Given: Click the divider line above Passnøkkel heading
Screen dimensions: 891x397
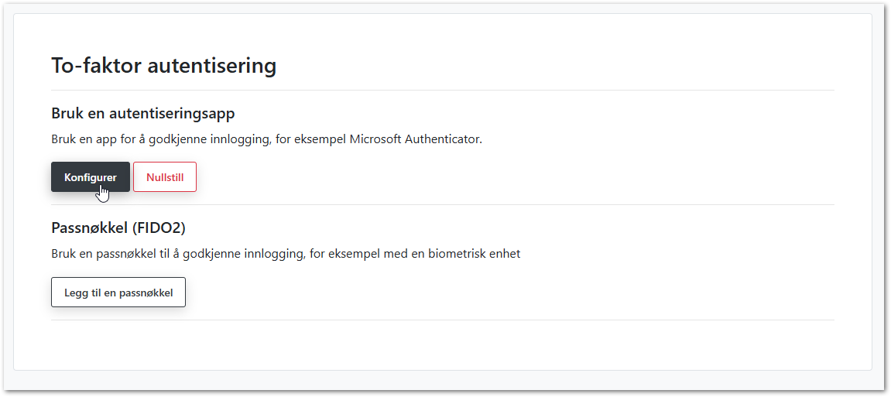Looking at the screenshot, I should pyautogui.click(x=442, y=205).
